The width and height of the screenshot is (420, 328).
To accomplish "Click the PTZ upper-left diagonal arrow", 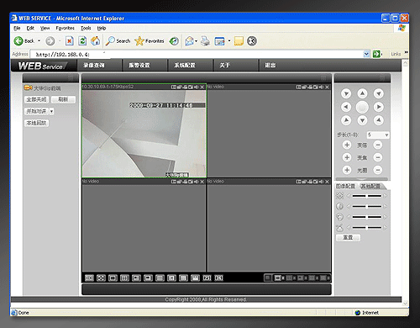I will [x=346, y=93].
